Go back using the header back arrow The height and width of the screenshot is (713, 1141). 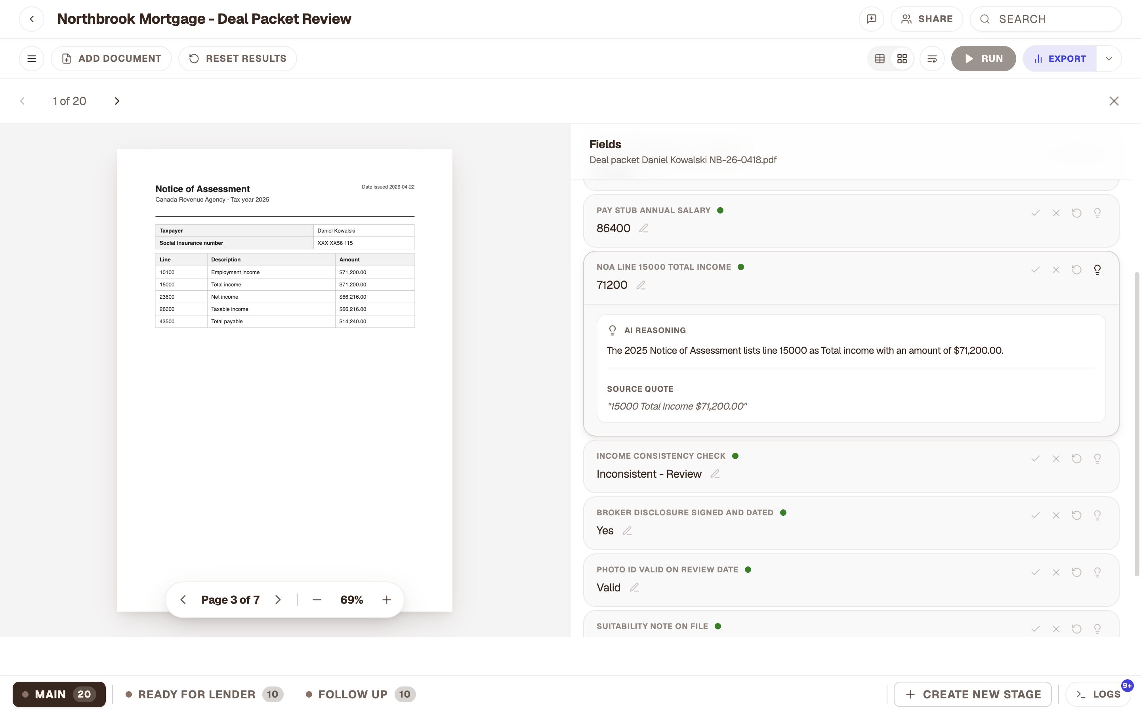[32, 19]
